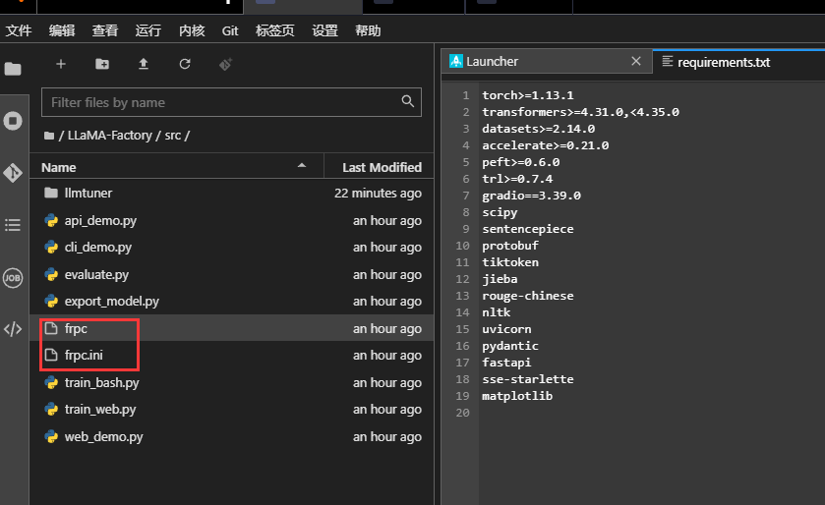Show the table of contents panel
The height and width of the screenshot is (505, 825).
pos(13,225)
